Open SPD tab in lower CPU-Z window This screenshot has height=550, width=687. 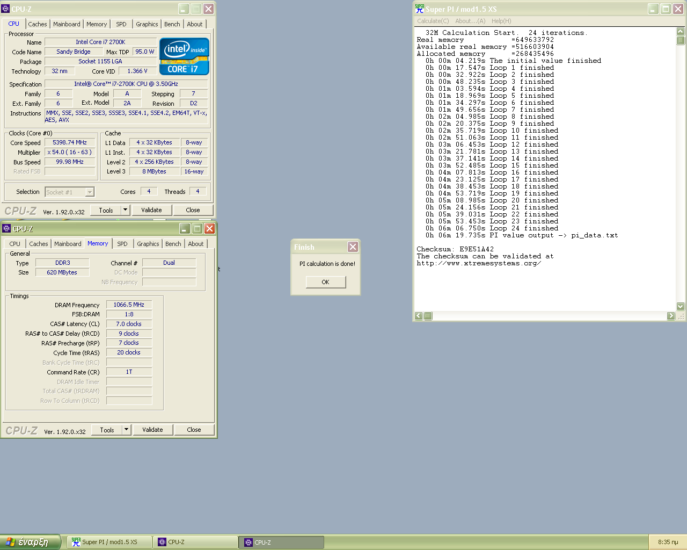click(x=122, y=244)
